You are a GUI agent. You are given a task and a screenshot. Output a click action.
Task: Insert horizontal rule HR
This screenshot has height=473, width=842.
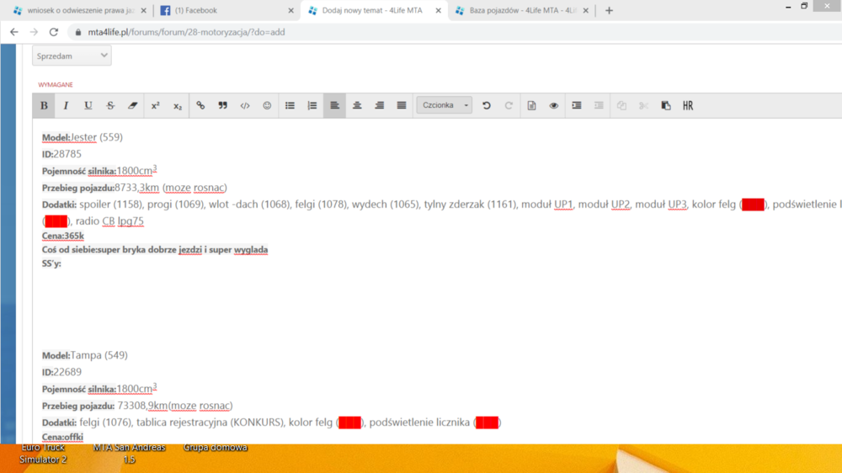click(x=688, y=106)
